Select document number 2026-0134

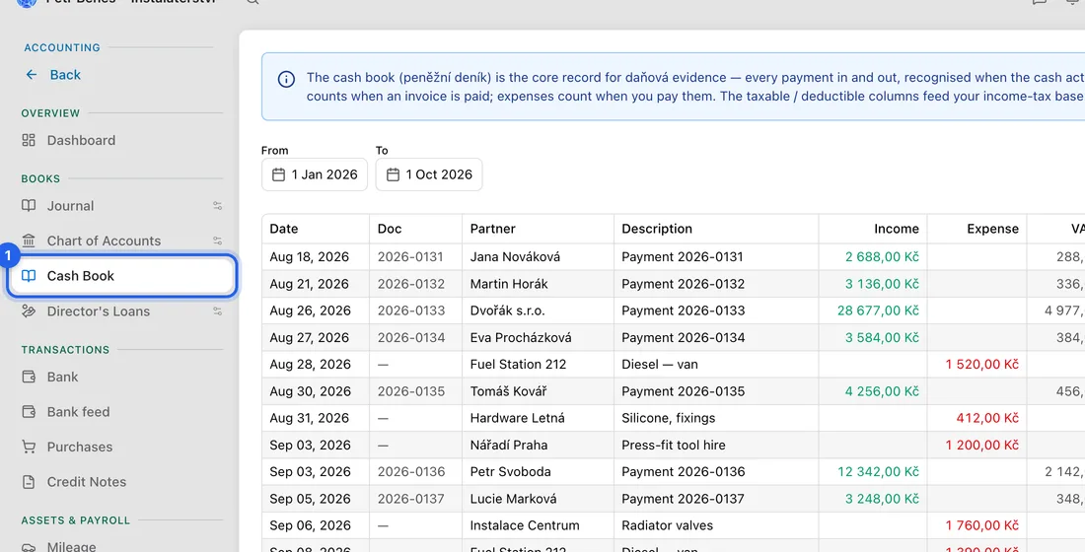[411, 337]
